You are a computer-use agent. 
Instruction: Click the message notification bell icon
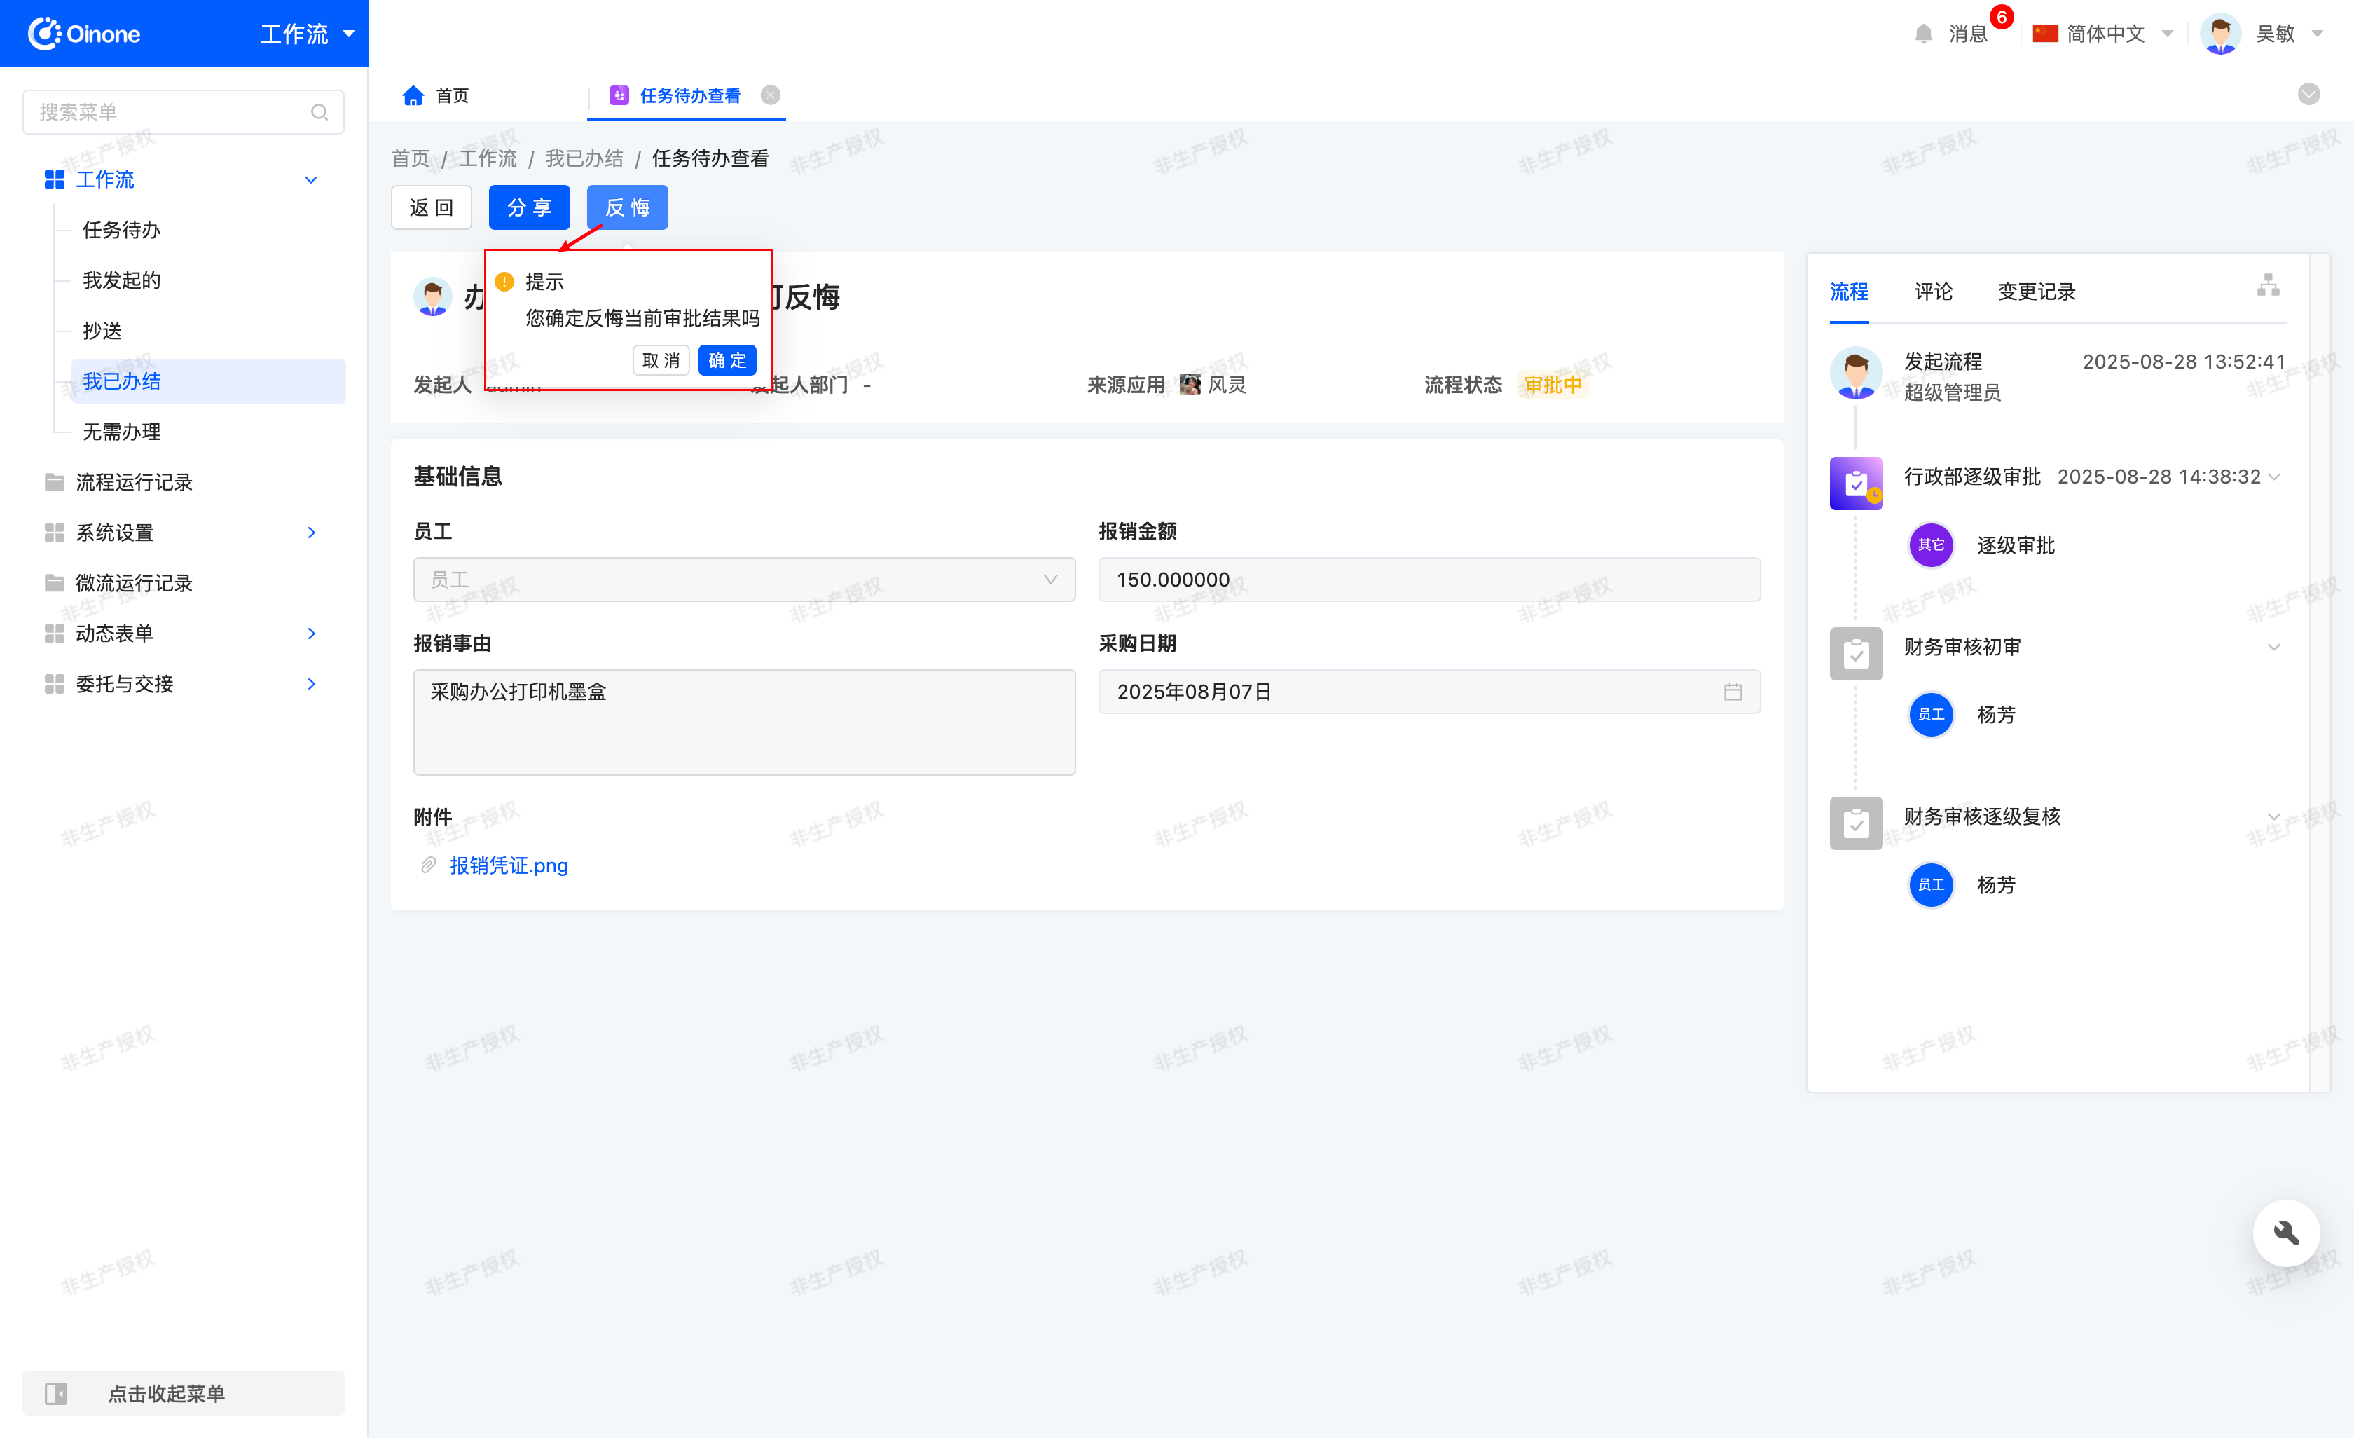point(1923,34)
